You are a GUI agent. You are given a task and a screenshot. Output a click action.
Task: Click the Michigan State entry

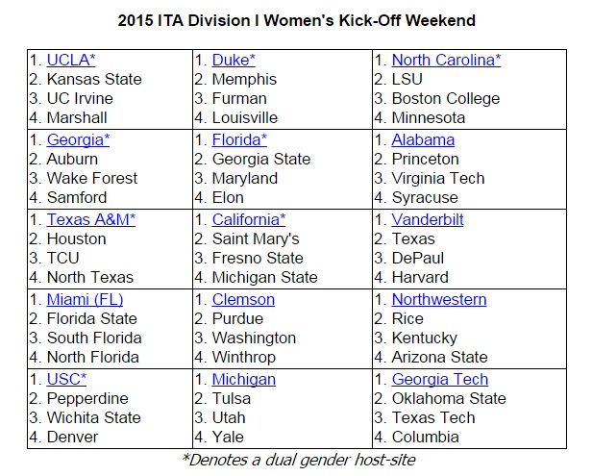coord(264,278)
